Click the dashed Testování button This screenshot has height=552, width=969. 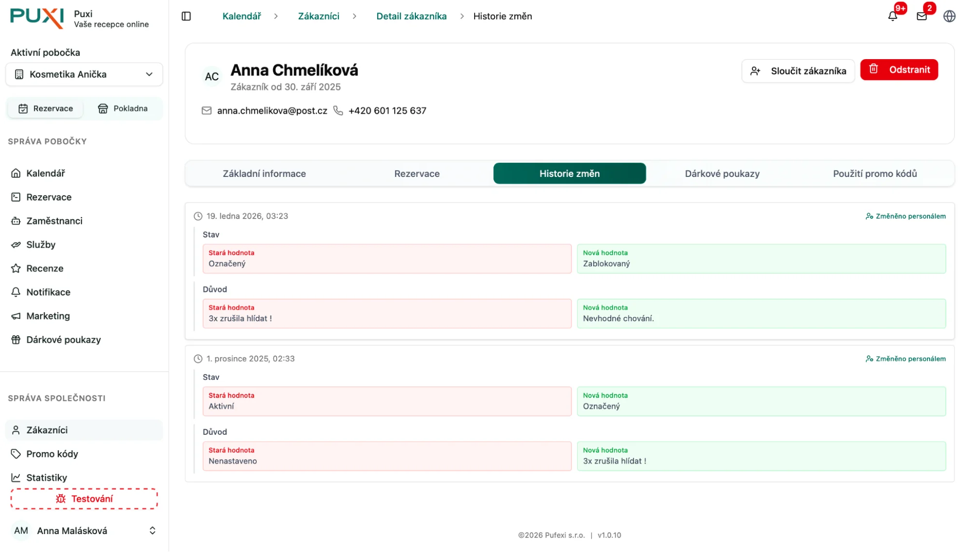click(84, 499)
